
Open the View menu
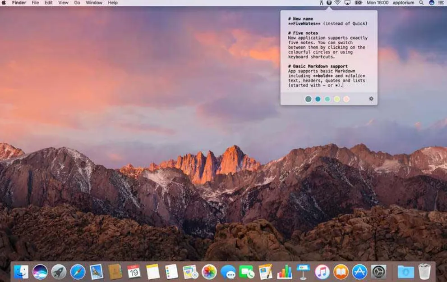click(63, 3)
